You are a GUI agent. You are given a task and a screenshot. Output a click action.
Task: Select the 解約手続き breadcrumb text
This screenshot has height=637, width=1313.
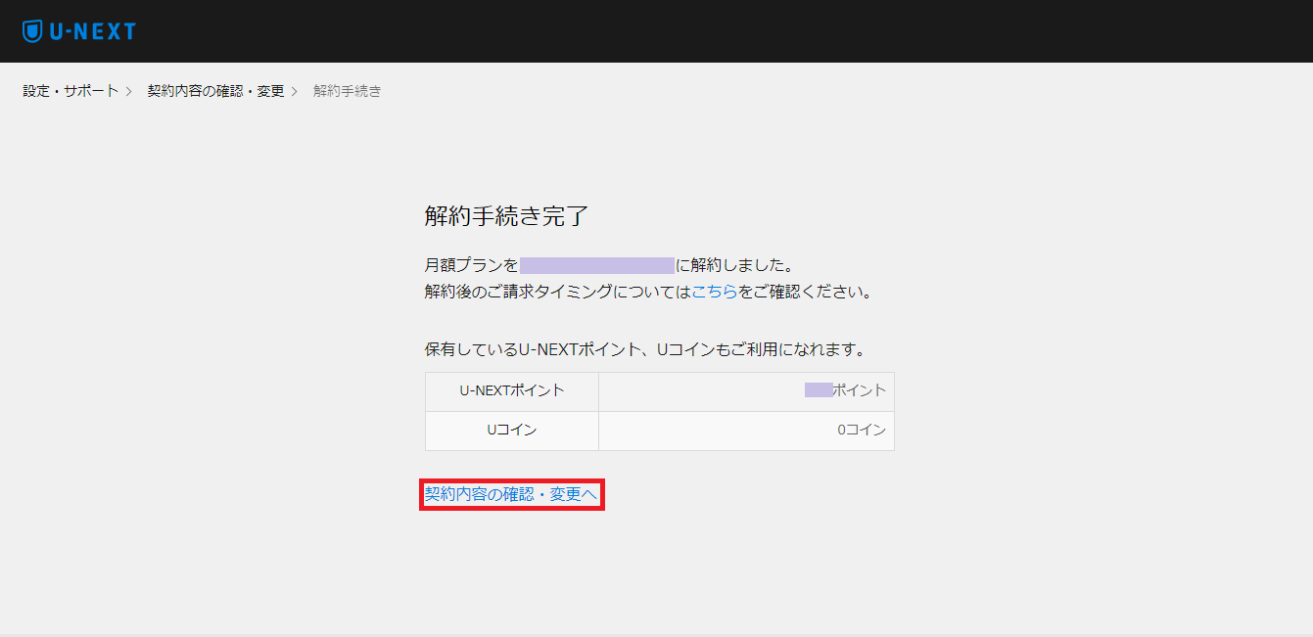click(x=347, y=91)
